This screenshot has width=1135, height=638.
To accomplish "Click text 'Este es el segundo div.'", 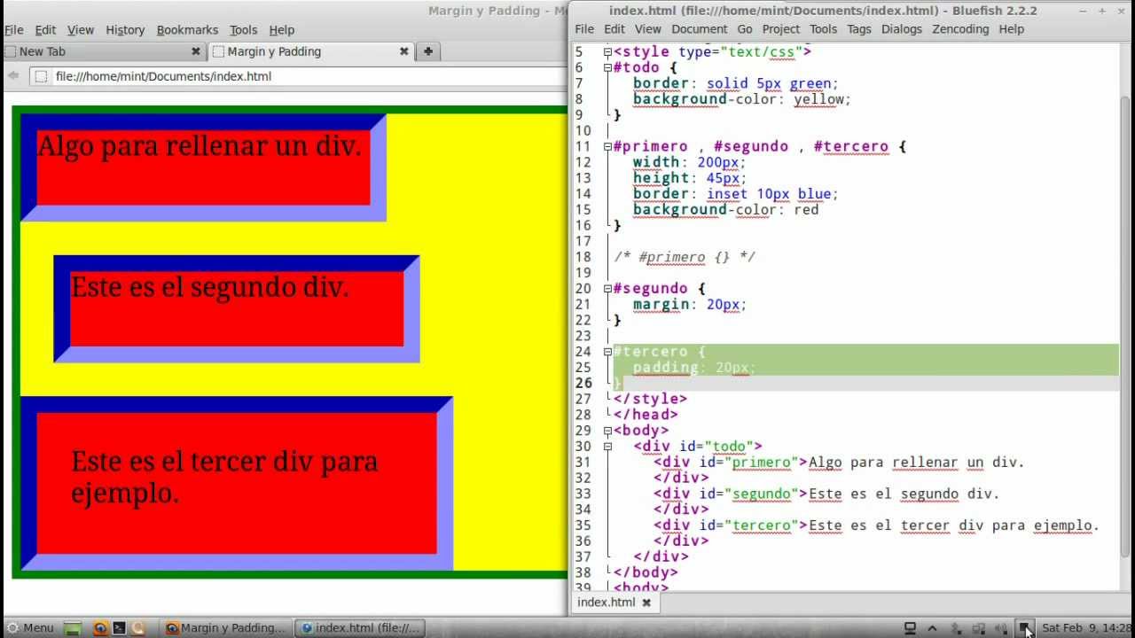I will [209, 286].
